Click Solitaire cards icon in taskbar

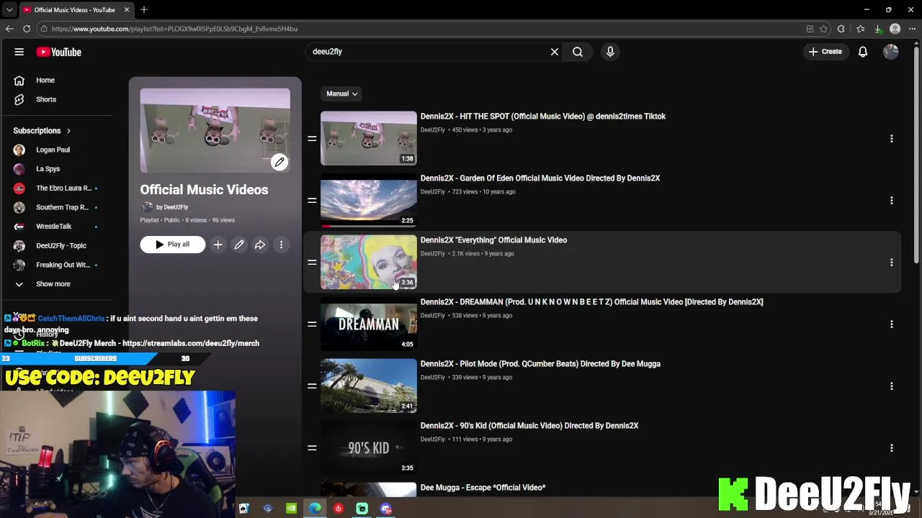pyautogui.click(x=243, y=509)
